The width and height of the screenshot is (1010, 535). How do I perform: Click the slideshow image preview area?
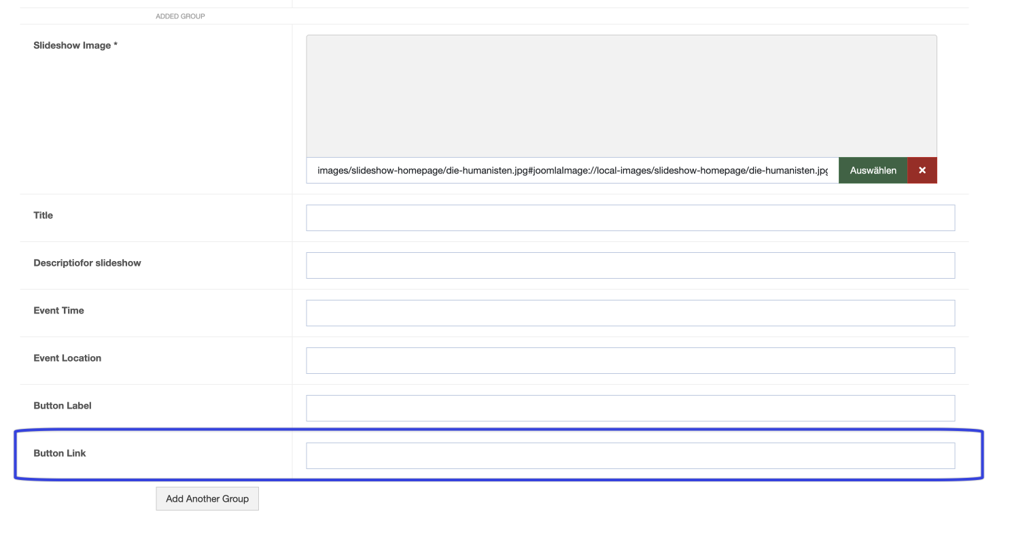pyautogui.click(x=621, y=97)
